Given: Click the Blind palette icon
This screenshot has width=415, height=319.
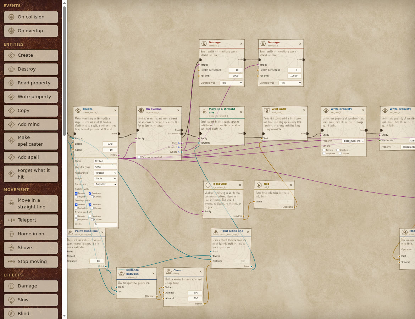Looking at the screenshot, I should coord(11,314).
